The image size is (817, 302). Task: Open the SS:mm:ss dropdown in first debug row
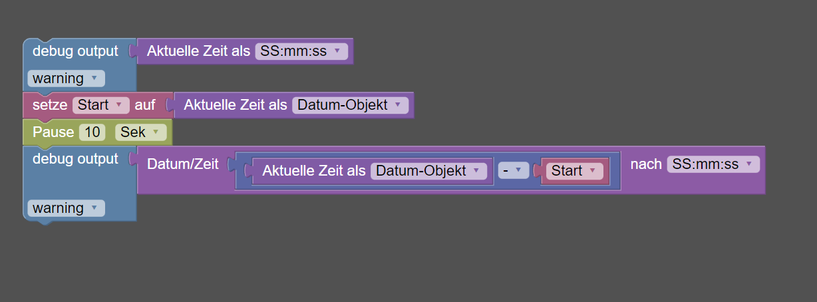[301, 51]
